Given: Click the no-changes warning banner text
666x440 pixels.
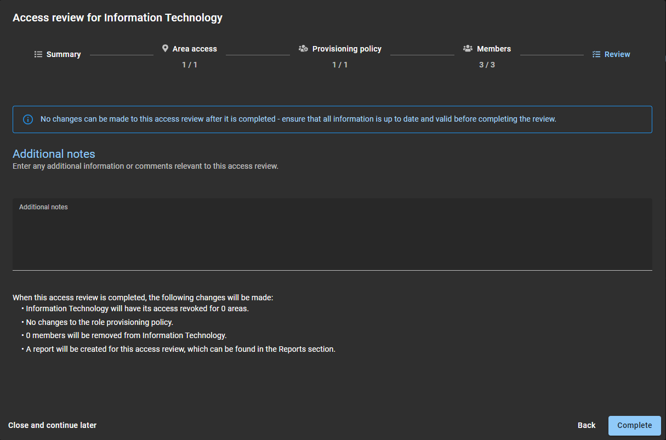Looking at the screenshot, I should pyautogui.click(x=298, y=119).
